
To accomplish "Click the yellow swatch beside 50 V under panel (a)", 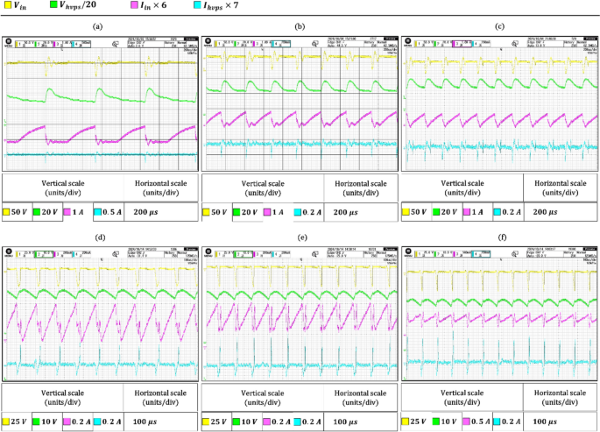I will [x=6, y=211].
